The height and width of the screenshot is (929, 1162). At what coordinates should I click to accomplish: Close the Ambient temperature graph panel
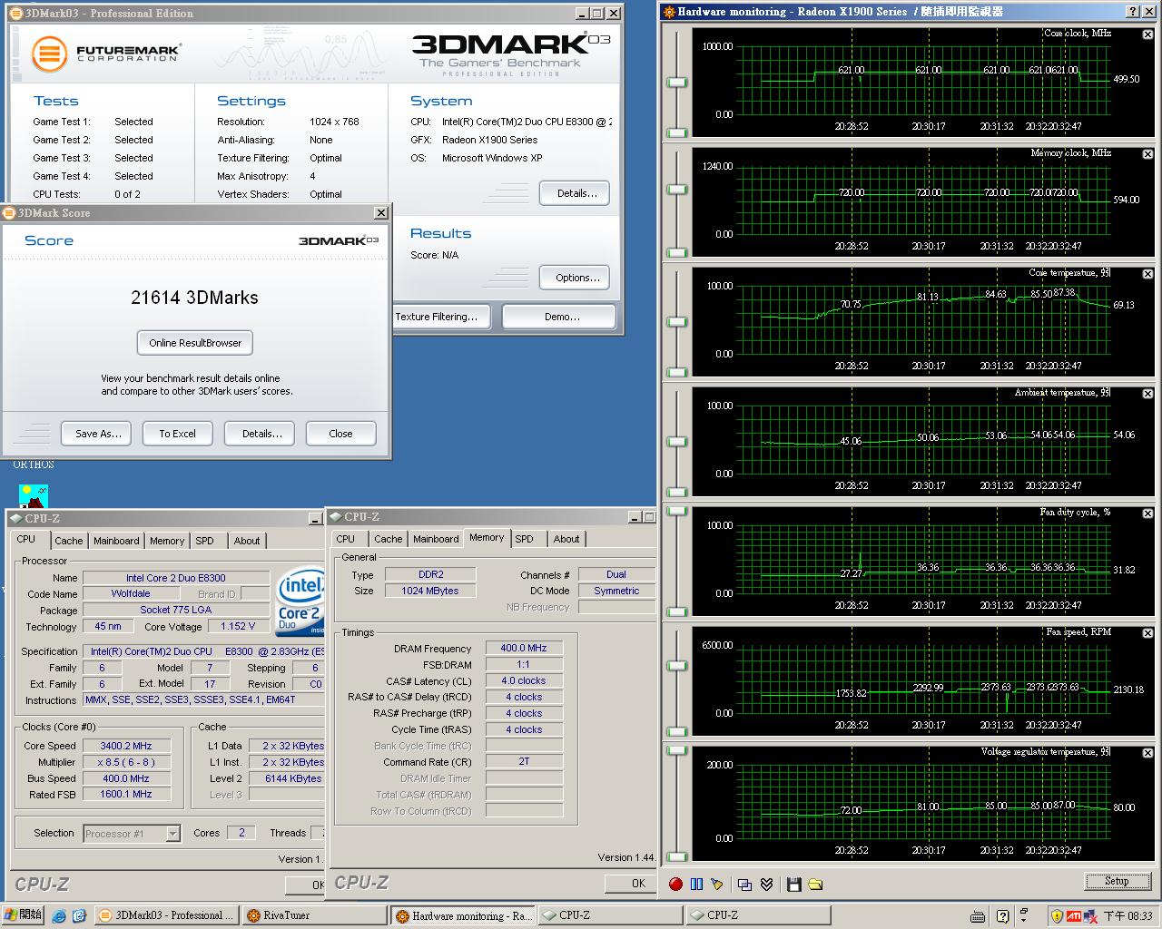click(1147, 394)
